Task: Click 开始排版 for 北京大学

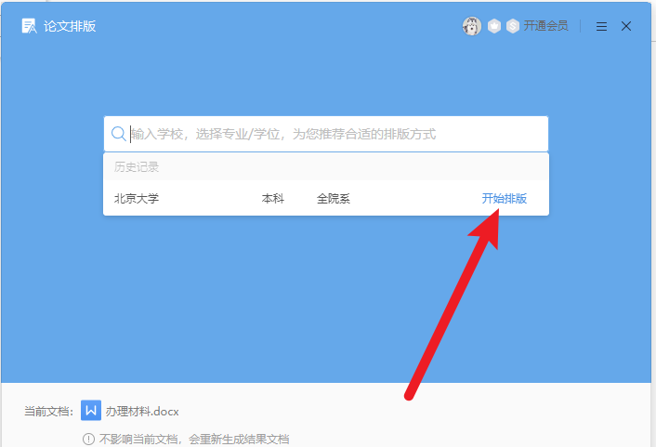Action: click(x=505, y=198)
